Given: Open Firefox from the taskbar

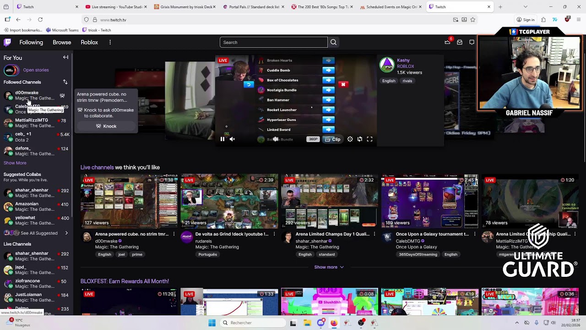Looking at the screenshot, I should tap(334, 323).
